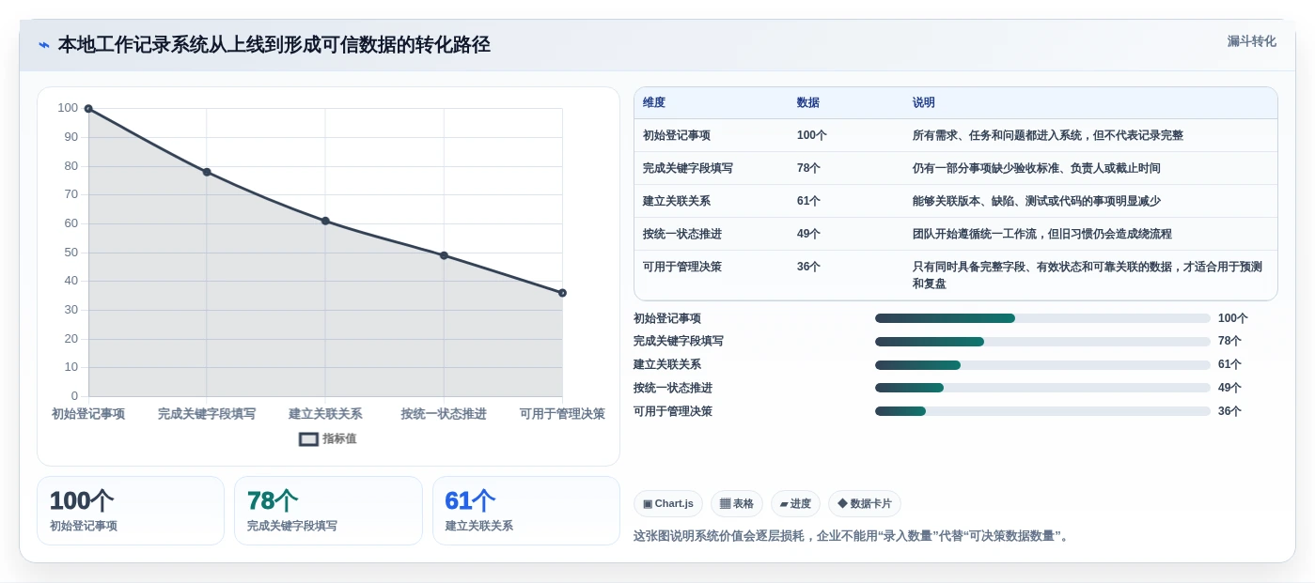Open the 78个 完成关键字段填写 stat card
The width and height of the screenshot is (1315, 583).
click(x=328, y=511)
